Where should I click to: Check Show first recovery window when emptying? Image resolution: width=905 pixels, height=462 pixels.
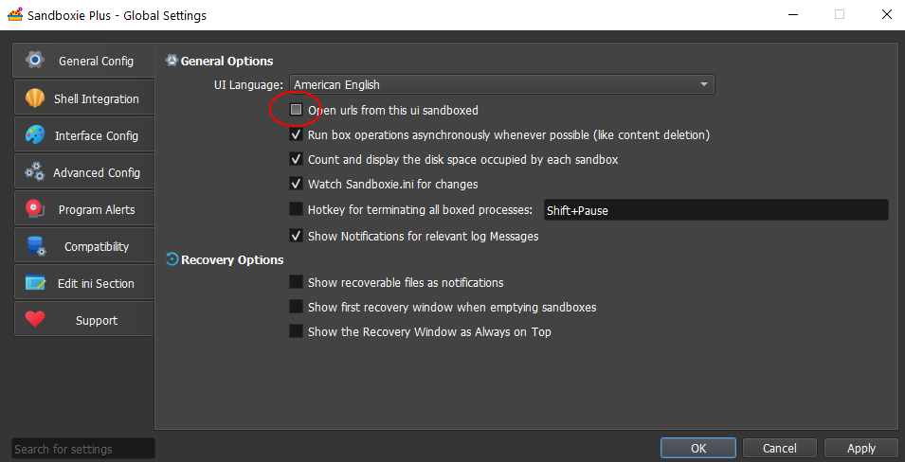click(x=296, y=307)
